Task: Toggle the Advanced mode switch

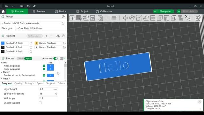Action: pyautogui.click(x=55, y=58)
